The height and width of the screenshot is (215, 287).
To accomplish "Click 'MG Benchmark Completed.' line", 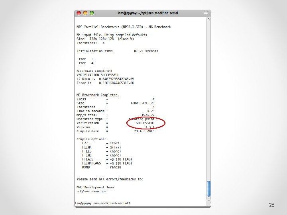I will [x=98, y=95].
